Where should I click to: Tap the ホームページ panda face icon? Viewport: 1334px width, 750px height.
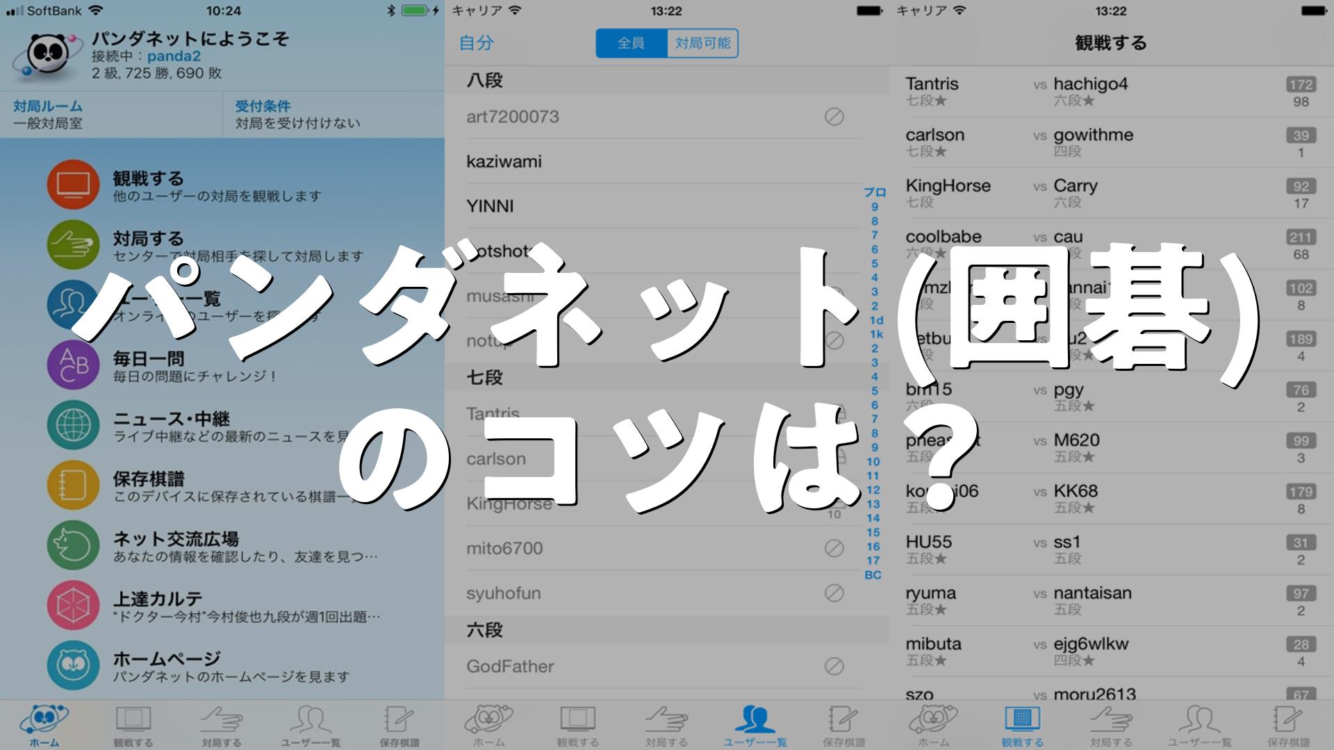click(73, 665)
